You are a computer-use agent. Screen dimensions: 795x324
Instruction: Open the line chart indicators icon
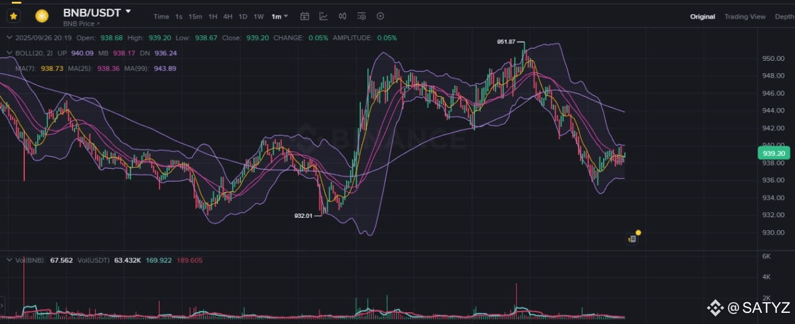[324, 16]
